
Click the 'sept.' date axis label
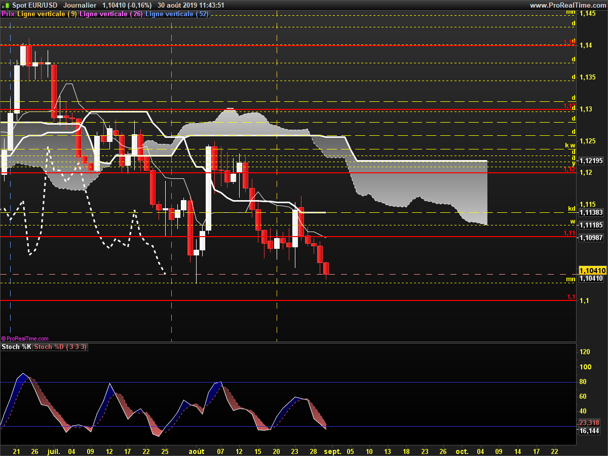(x=333, y=451)
